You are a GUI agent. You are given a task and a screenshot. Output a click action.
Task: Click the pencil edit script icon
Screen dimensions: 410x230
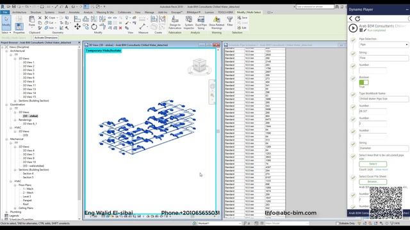tap(365, 30)
